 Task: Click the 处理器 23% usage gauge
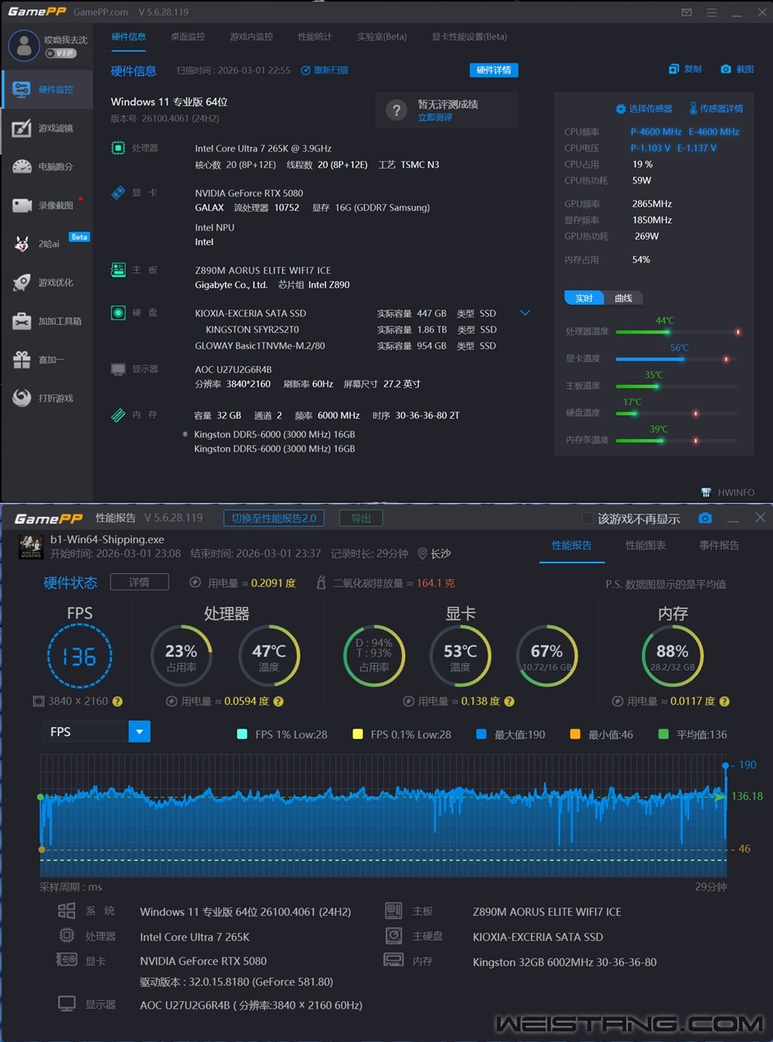pyautogui.click(x=181, y=656)
